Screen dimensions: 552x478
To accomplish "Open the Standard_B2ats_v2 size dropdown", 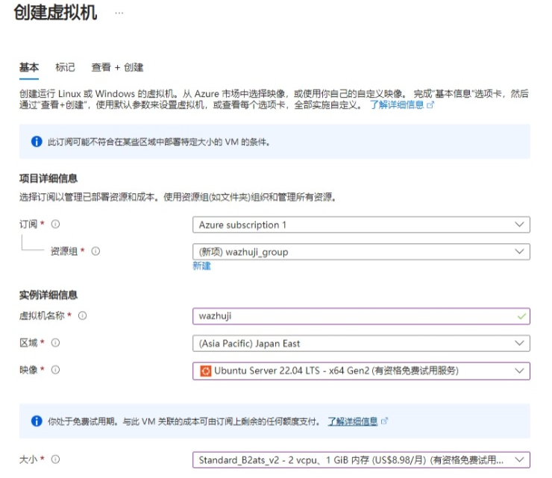I will tap(361, 459).
